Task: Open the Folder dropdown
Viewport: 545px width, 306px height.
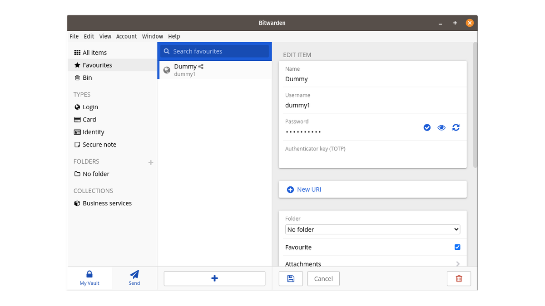Action: coord(372,229)
